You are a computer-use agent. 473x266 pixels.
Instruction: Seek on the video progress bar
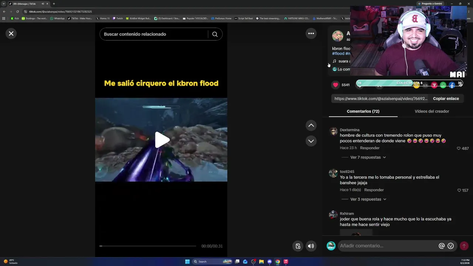pos(148,246)
